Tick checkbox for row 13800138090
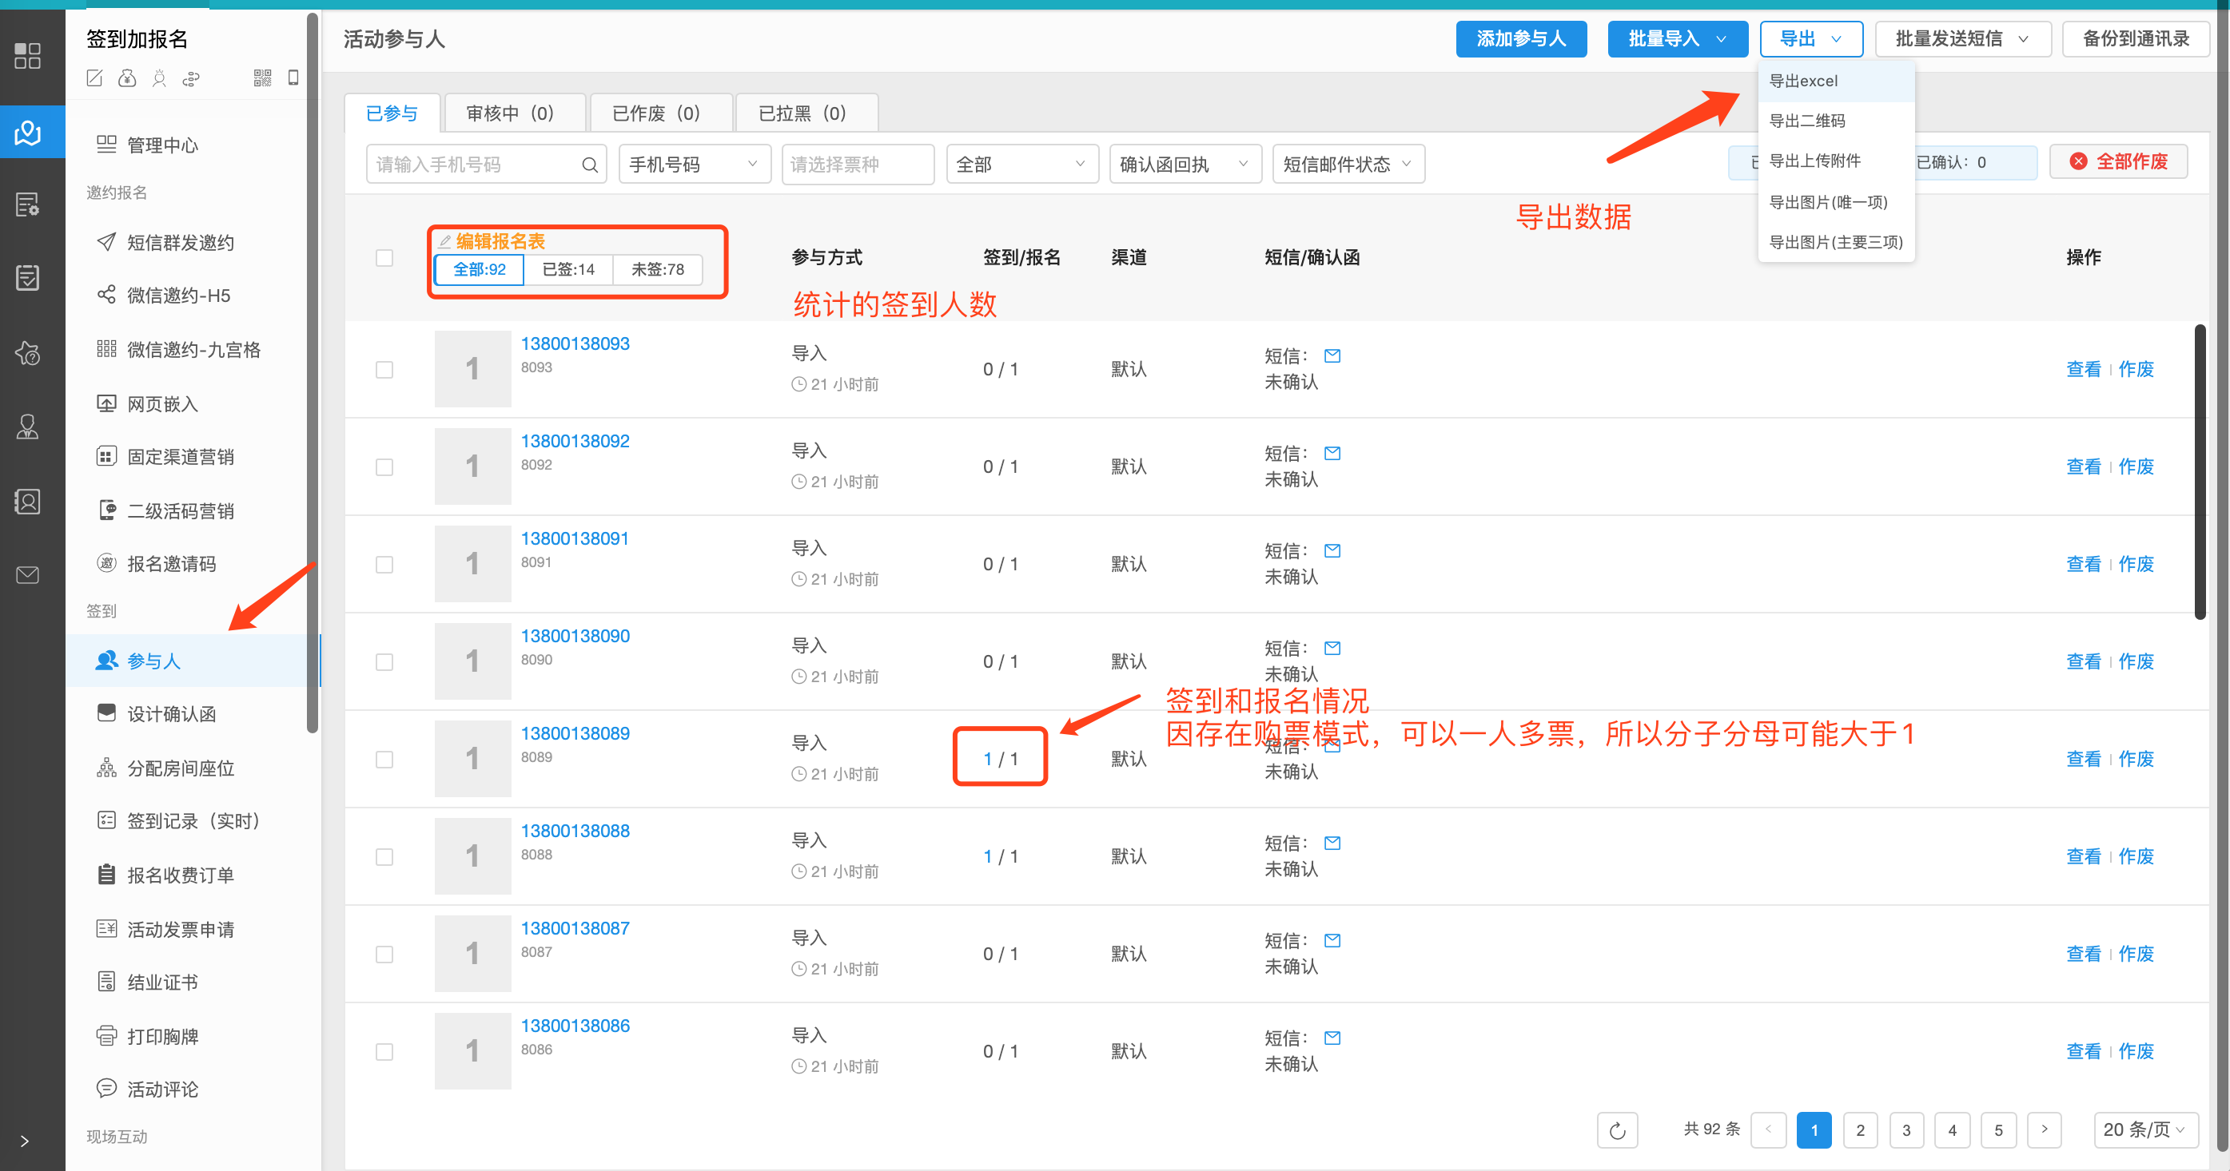 384,661
